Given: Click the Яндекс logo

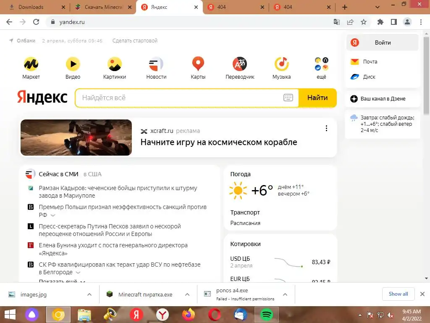Looking at the screenshot, I should [x=42, y=97].
